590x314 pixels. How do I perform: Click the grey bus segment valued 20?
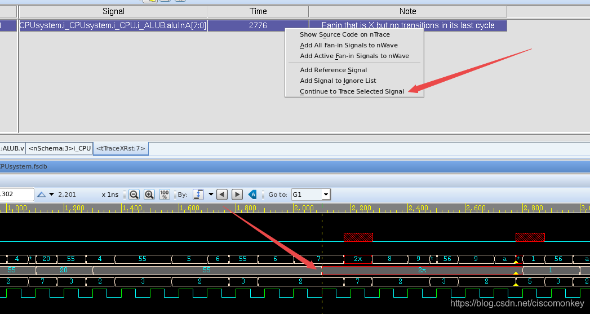tap(64, 270)
